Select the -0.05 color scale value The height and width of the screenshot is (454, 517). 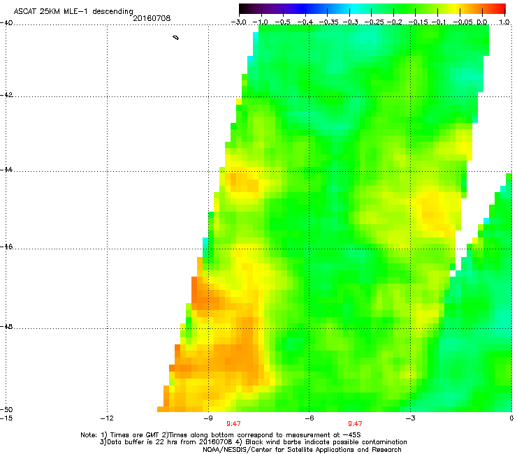(x=463, y=22)
